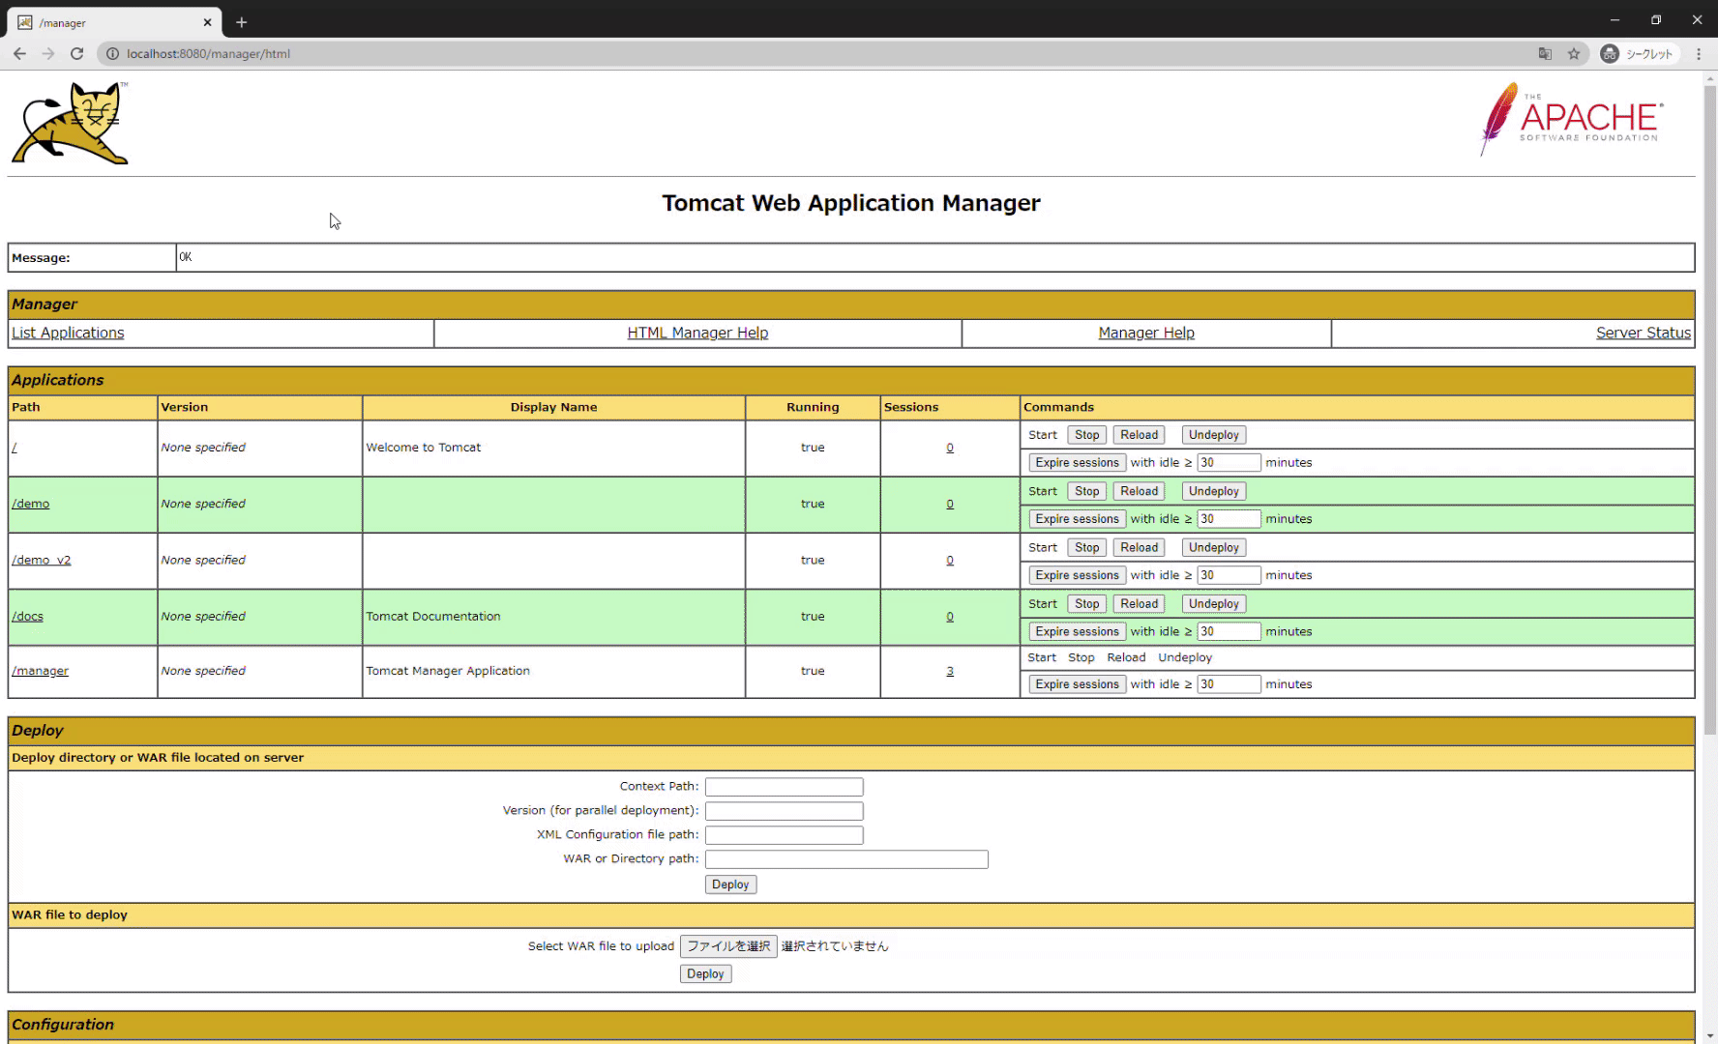Click the Context Path input field

pyautogui.click(x=784, y=787)
